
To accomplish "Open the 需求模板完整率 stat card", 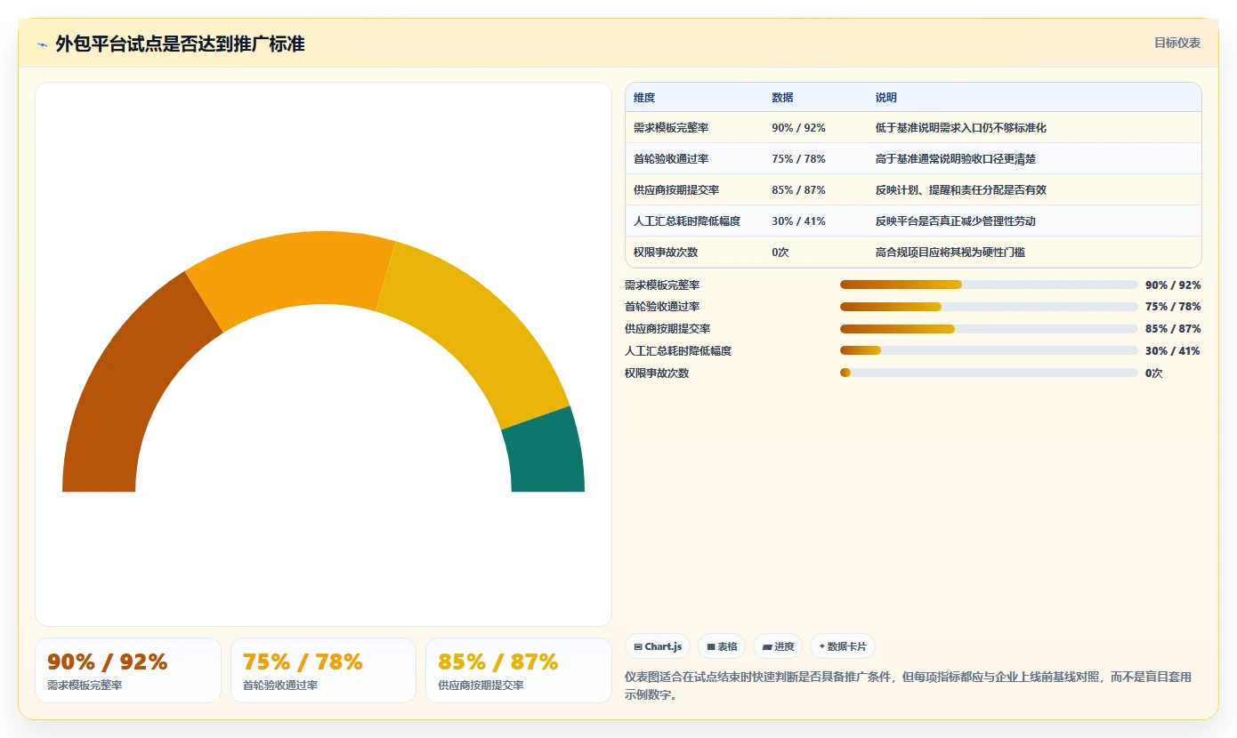I will (x=128, y=670).
